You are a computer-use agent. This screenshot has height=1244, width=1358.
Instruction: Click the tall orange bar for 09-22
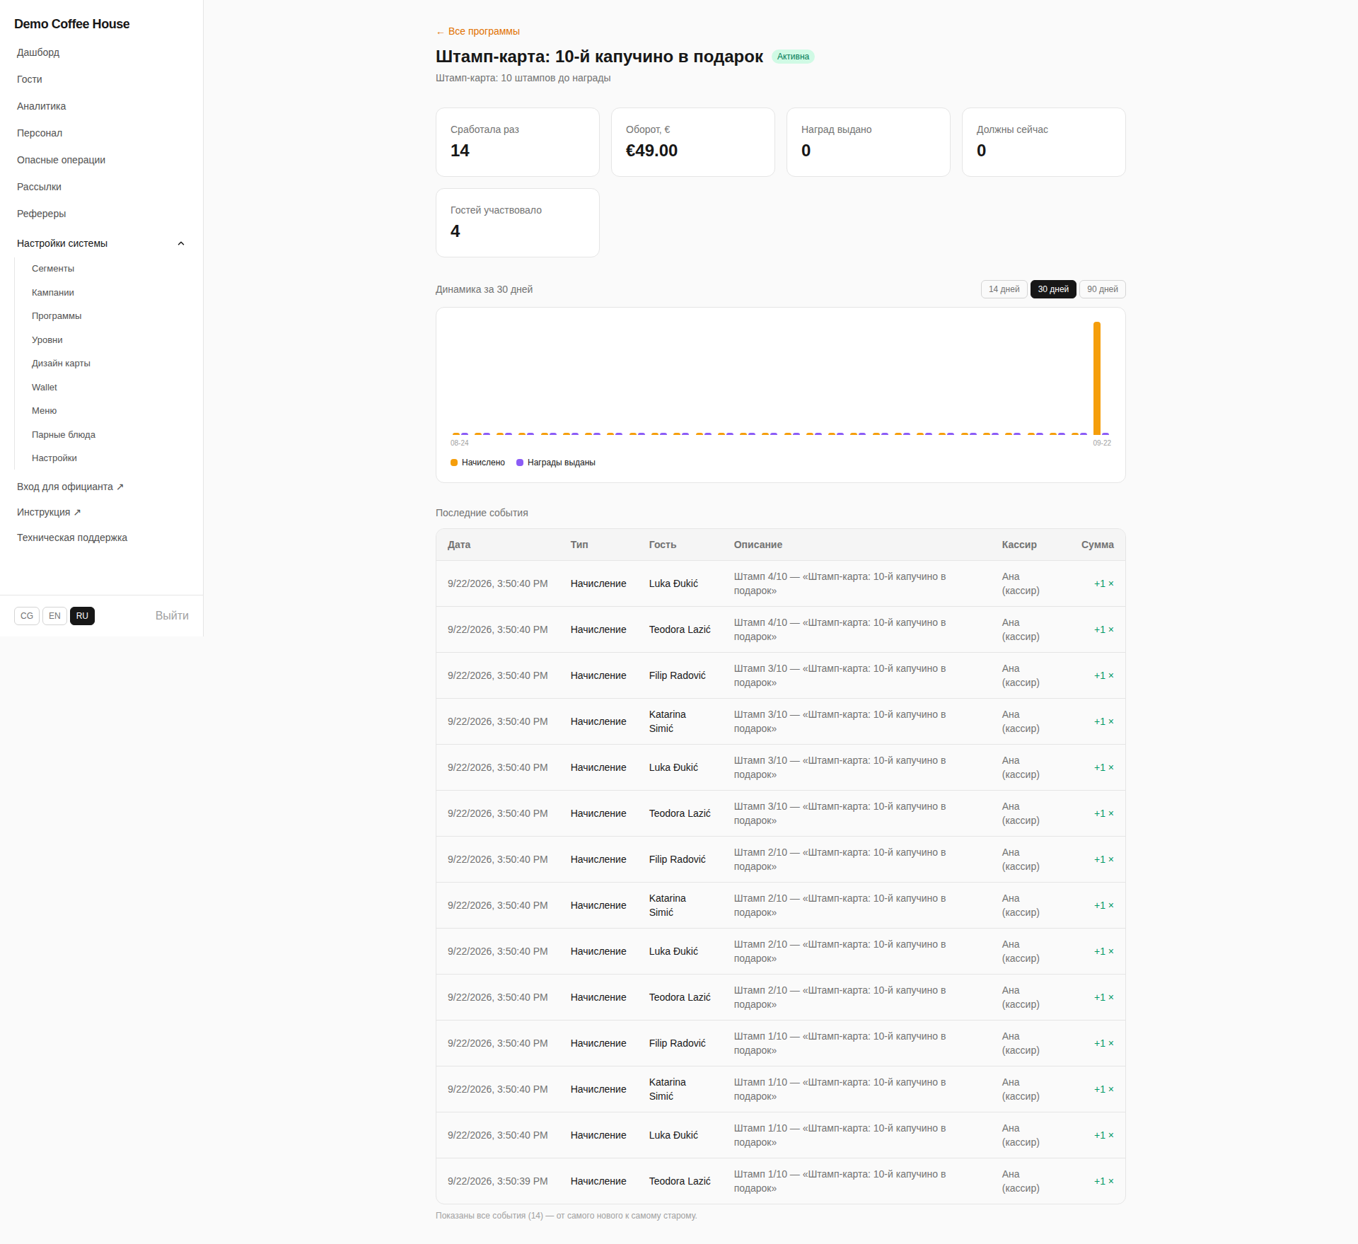[x=1097, y=378]
